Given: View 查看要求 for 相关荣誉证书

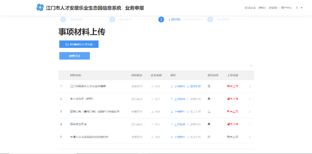Looking at the screenshot, I should 137,124.
